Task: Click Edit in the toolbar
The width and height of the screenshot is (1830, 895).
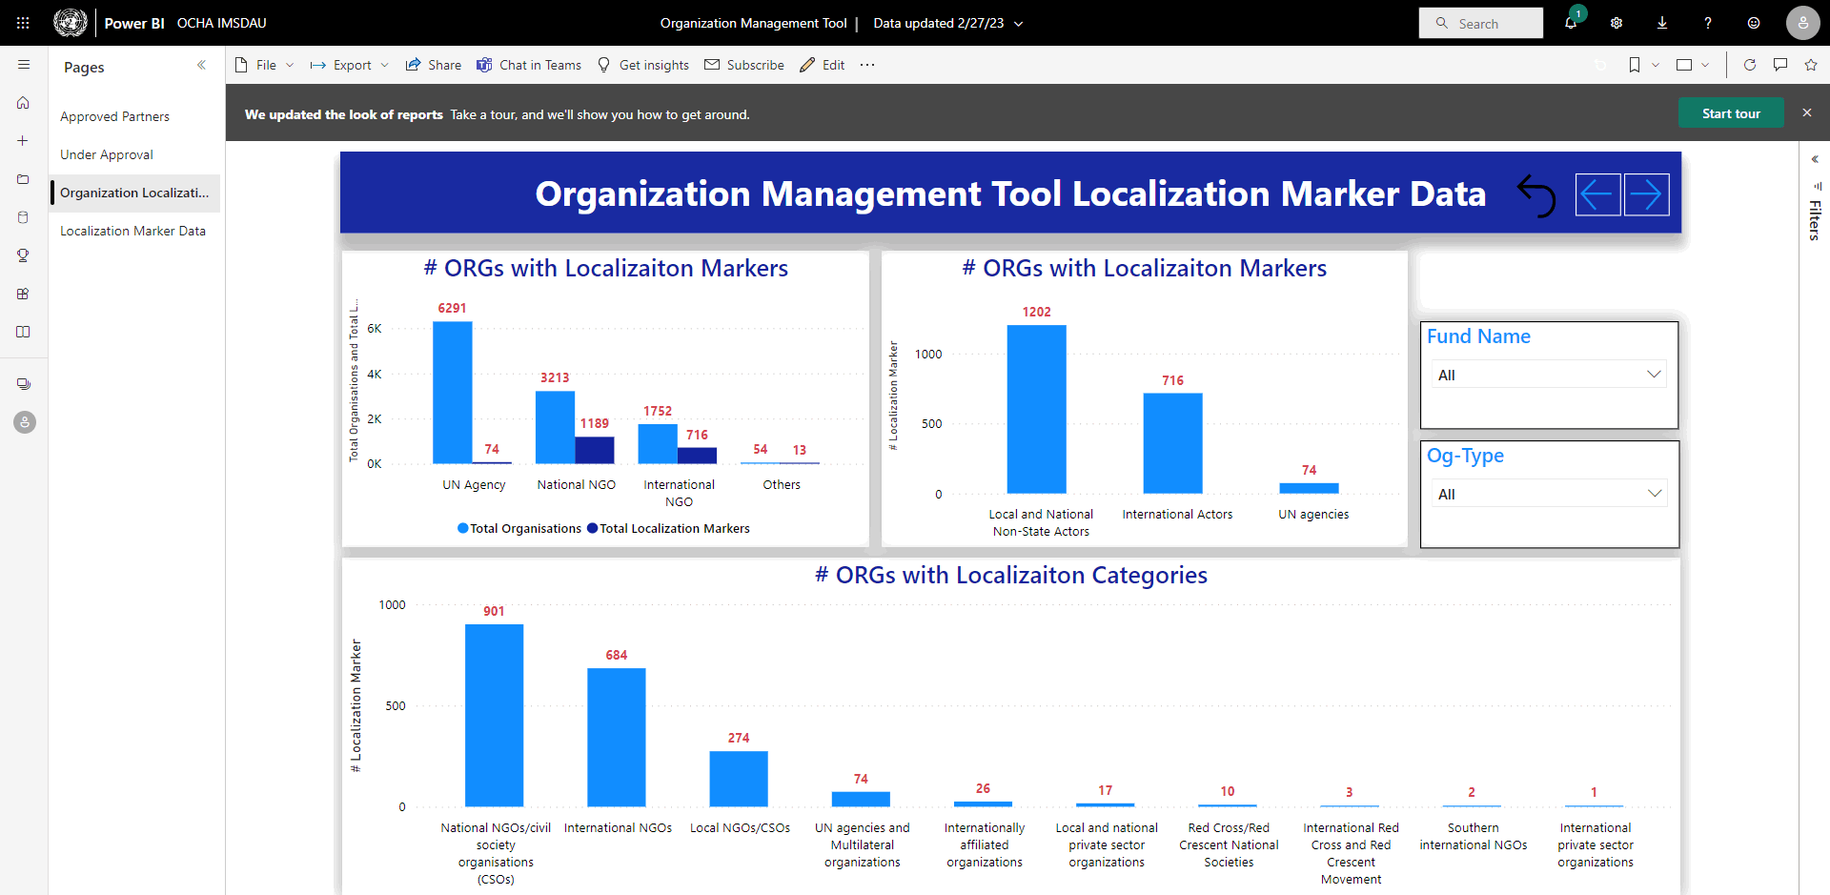Action: pos(823,65)
